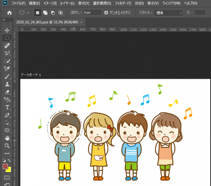This screenshot has height=186, width=211.
Task: Choose Intersect with Selection mode
Action: [x=61, y=13]
